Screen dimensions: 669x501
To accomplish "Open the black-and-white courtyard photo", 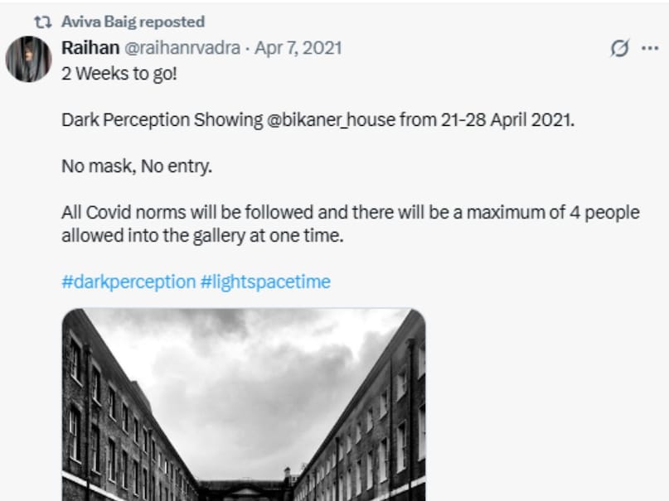I will click(x=244, y=404).
